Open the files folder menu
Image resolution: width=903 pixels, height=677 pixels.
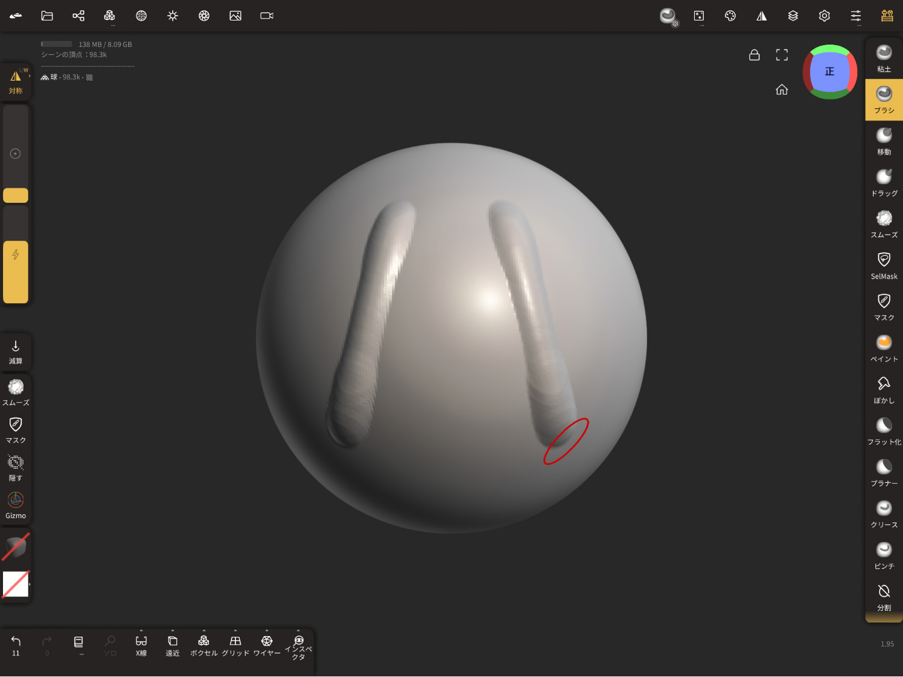[47, 16]
